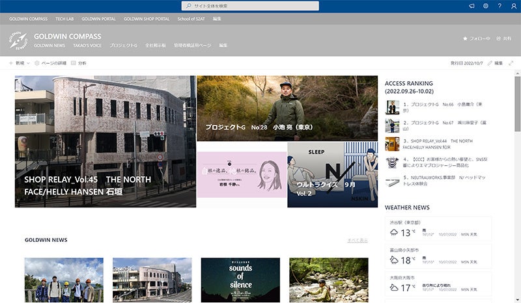This screenshot has height=303, width=521.
Task: Open 管理者検証用ページ site navigation tab
Action: click(x=192, y=46)
